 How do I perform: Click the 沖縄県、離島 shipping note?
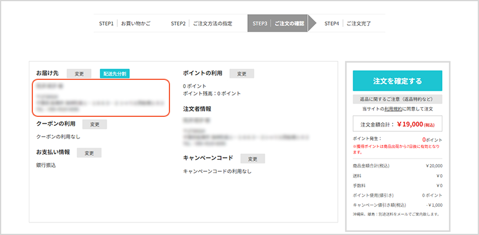(x=396, y=214)
